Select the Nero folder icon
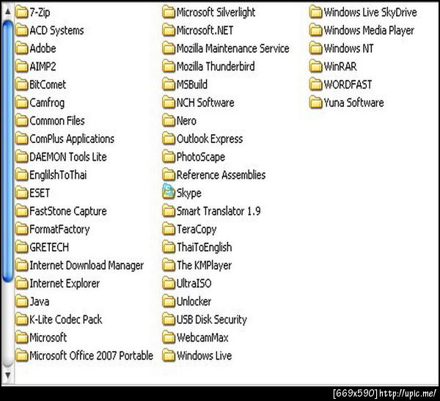The image size is (440, 401). (169, 121)
